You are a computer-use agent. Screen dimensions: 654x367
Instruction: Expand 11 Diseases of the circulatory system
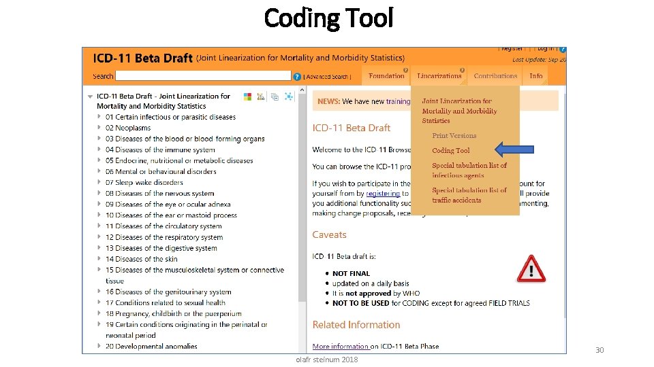pyautogui.click(x=99, y=226)
